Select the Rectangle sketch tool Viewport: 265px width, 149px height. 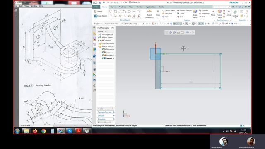click(x=116, y=12)
